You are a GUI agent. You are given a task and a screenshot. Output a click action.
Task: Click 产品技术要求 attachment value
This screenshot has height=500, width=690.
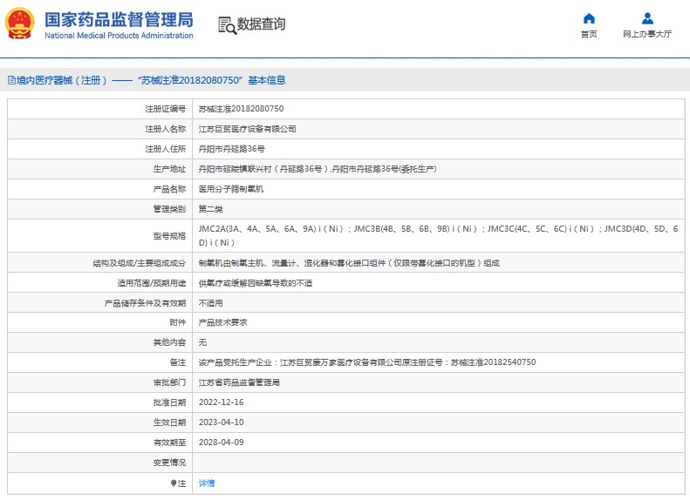pyautogui.click(x=223, y=322)
